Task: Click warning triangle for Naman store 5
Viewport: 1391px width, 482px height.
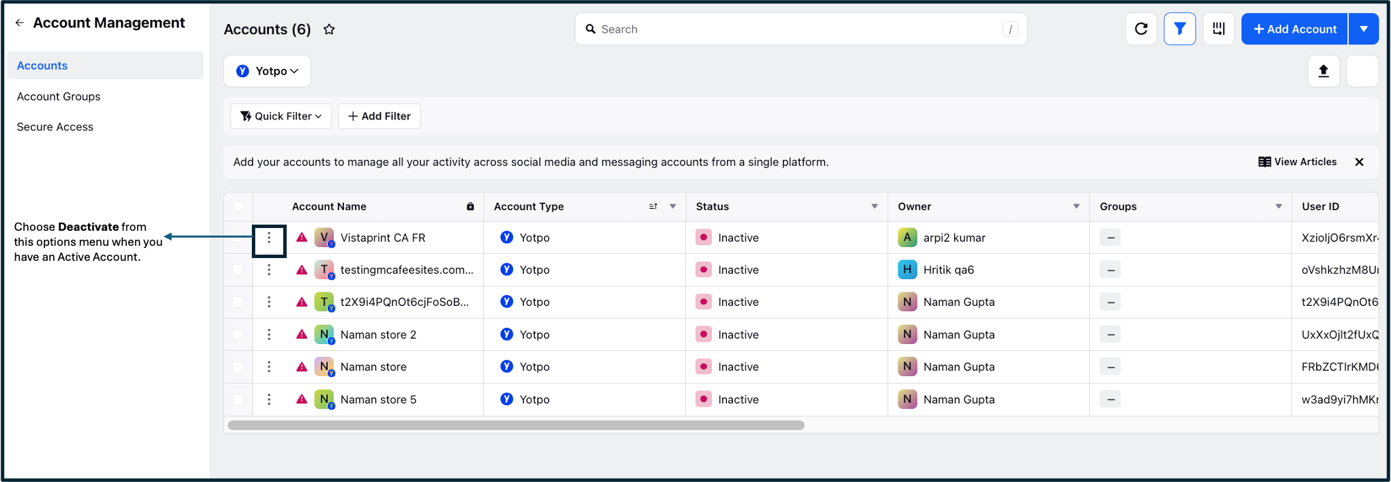Action: pos(302,399)
